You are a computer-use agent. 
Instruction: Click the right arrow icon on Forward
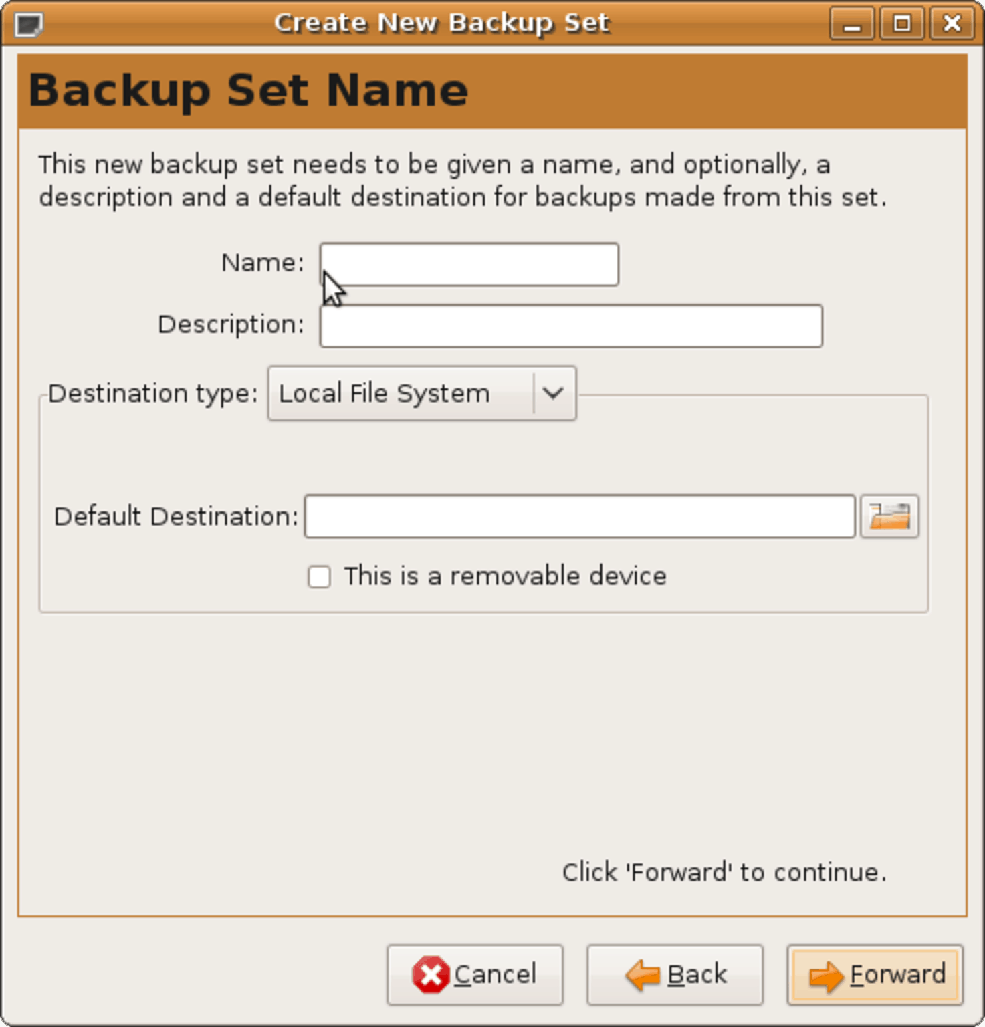tap(826, 976)
